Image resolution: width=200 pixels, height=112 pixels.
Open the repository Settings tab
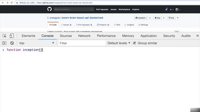(x=143, y=25)
